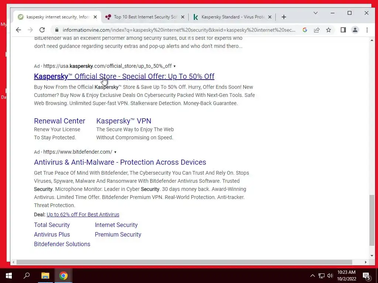Open the Bitdefender Solutions link
The image size is (378, 283).
(x=62, y=244)
